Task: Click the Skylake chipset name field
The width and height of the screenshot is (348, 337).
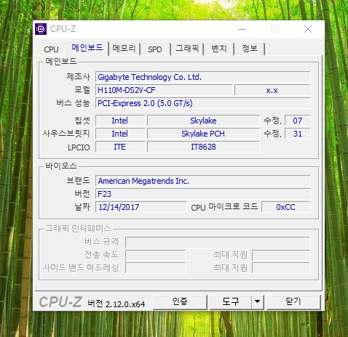Action: (x=203, y=121)
